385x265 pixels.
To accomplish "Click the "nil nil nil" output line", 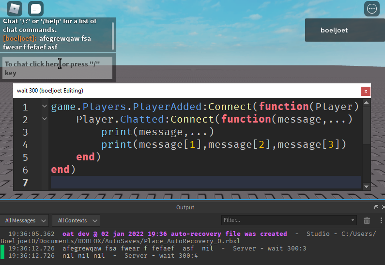I will coord(83,256).
